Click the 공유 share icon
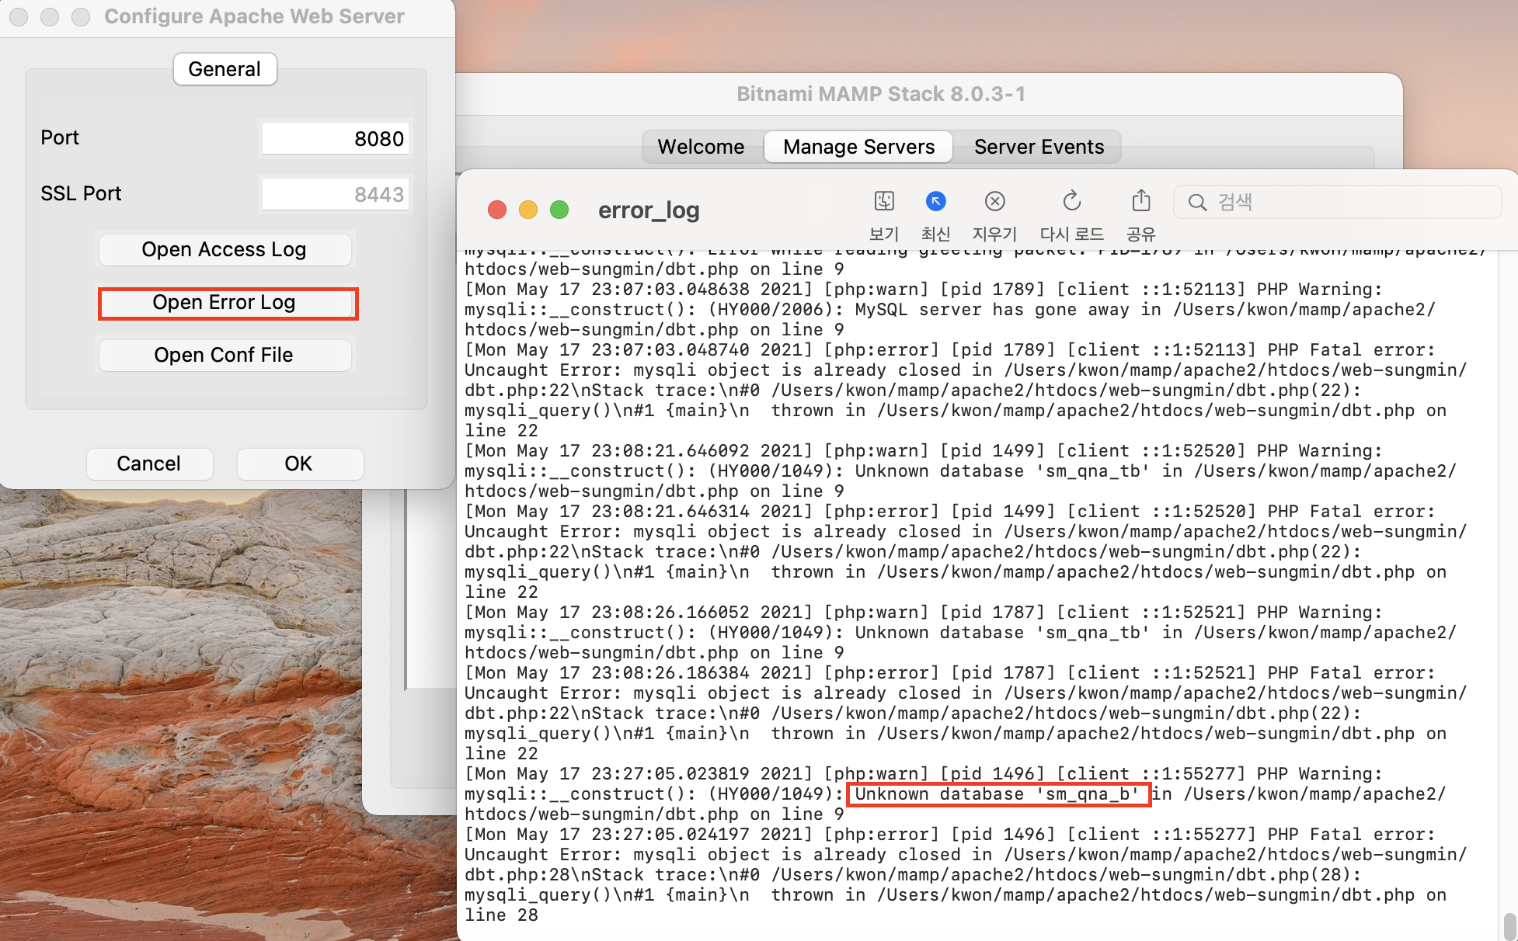The image size is (1518, 941). (1140, 202)
